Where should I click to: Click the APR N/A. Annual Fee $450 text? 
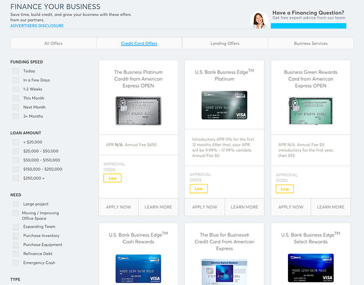click(x=131, y=145)
